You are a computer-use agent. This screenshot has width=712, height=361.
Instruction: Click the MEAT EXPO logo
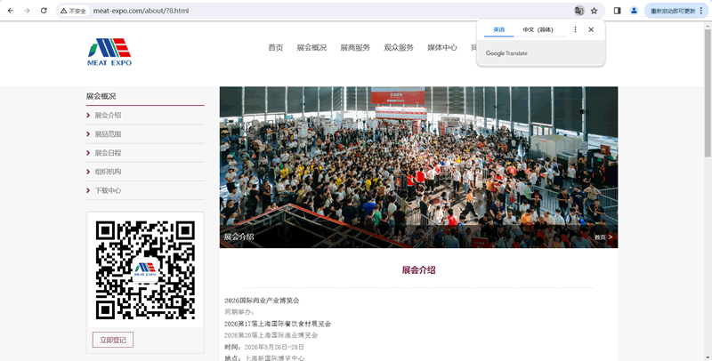point(109,52)
